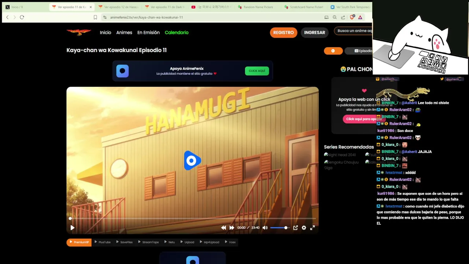Rewind the video with the double-left arrow icon

click(224, 228)
